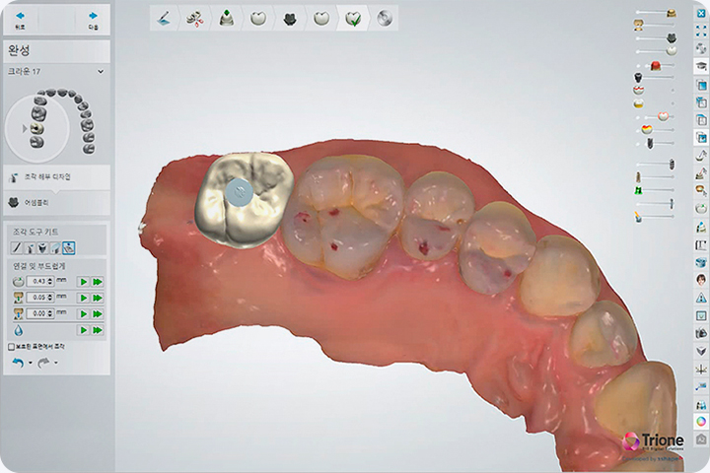Open the green-tipped die workflow step
This screenshot has height=473, width=710.
(x=227, y=19)
